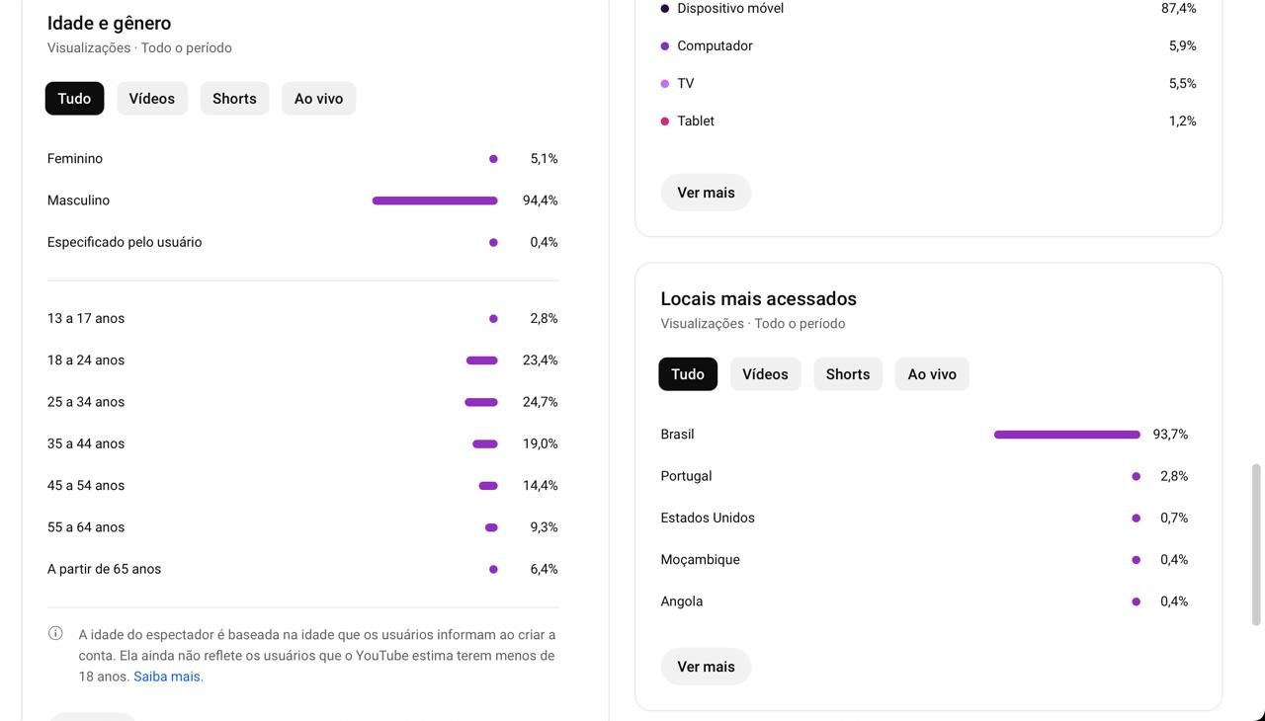Expand Ver mais under device types
Screen dimensions: 1265x721
pyautogui.click(x=706, y=193)
